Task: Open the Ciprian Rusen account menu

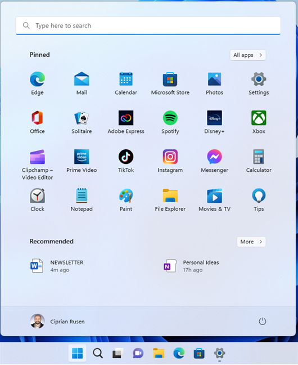Action: [x=57, y=321]
